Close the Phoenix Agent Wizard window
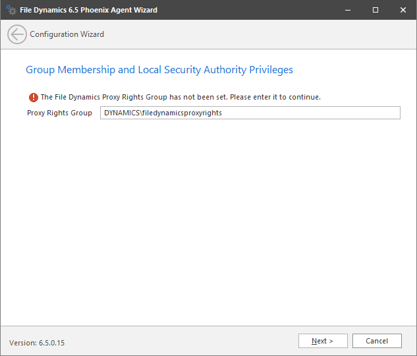 (x=403, y=10)
